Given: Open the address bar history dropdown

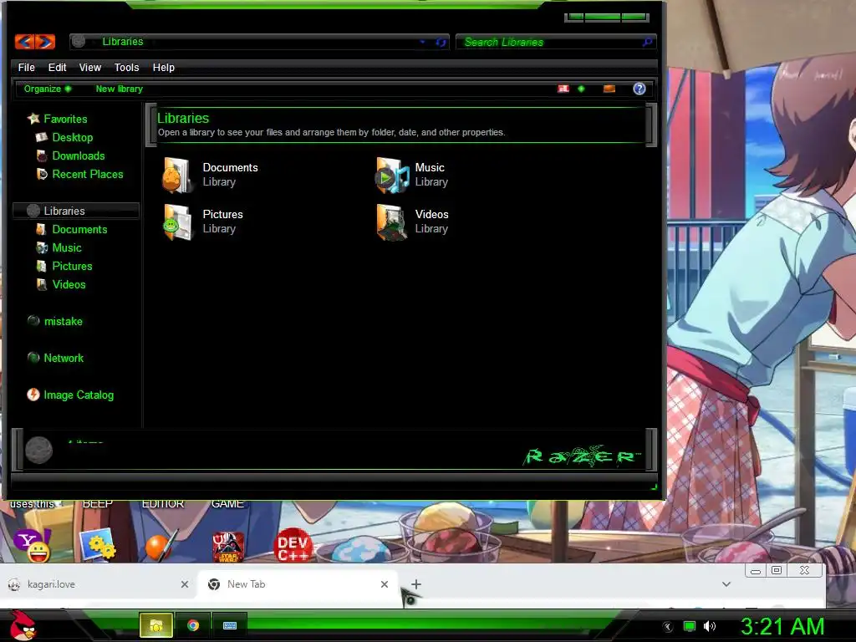Looking at the screenshot, I should [x=422, y=42].
